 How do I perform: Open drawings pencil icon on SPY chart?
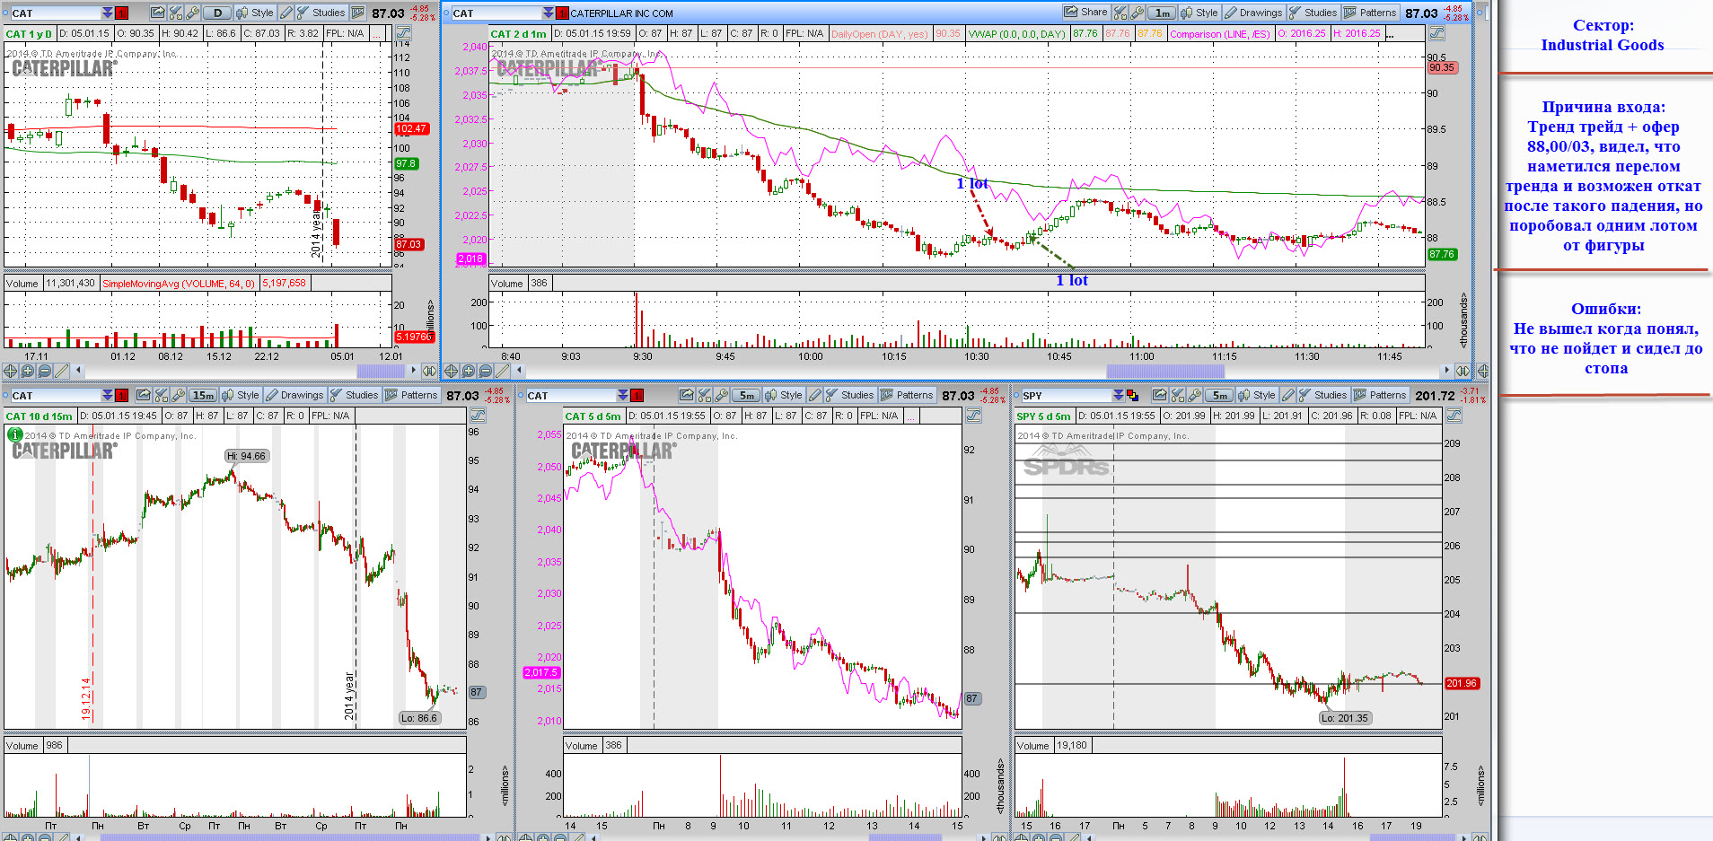1288,395
